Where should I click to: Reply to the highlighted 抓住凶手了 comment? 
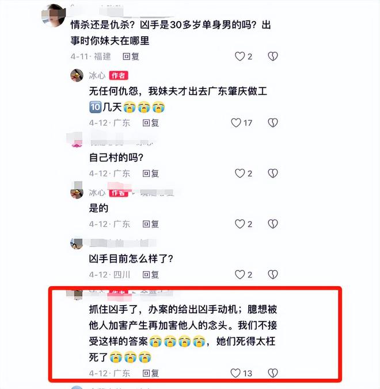[151, 373]
